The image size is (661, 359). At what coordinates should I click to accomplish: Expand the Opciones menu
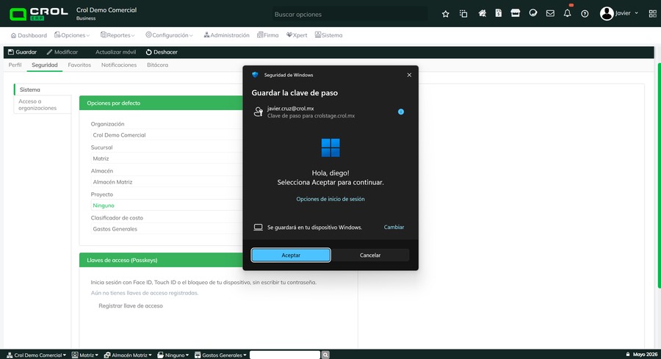click(x=72, y=35)
